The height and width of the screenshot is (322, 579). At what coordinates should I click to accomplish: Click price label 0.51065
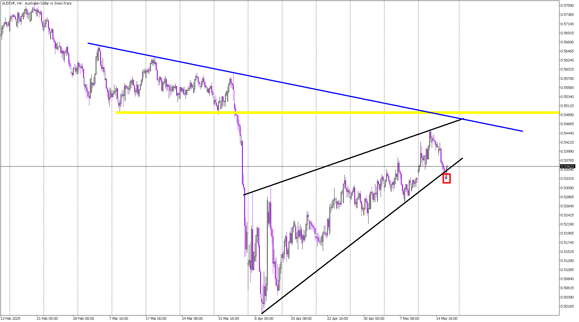567,270
